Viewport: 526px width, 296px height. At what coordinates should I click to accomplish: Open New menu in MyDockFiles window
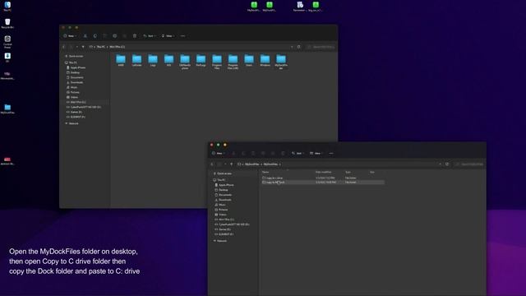click(x=219, y=154)
